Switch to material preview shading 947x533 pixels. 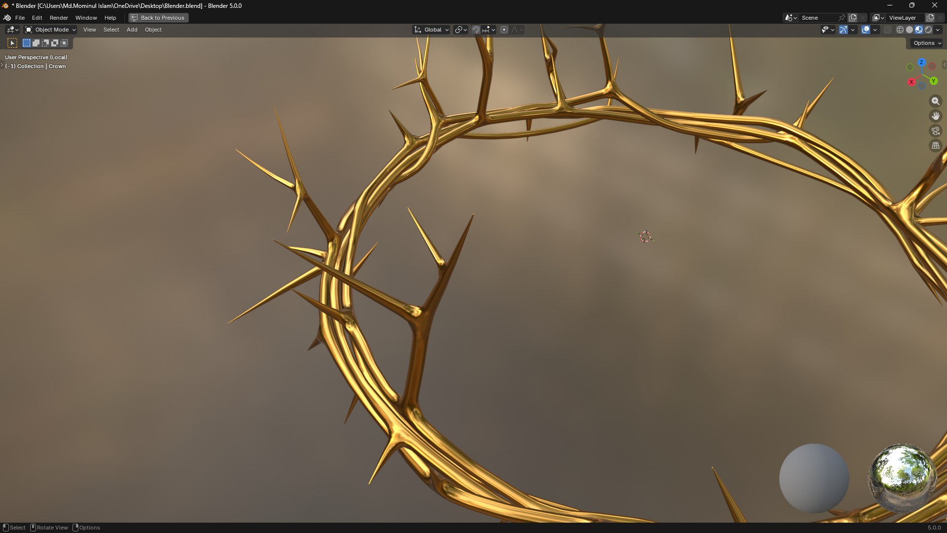tap(918, 30)
